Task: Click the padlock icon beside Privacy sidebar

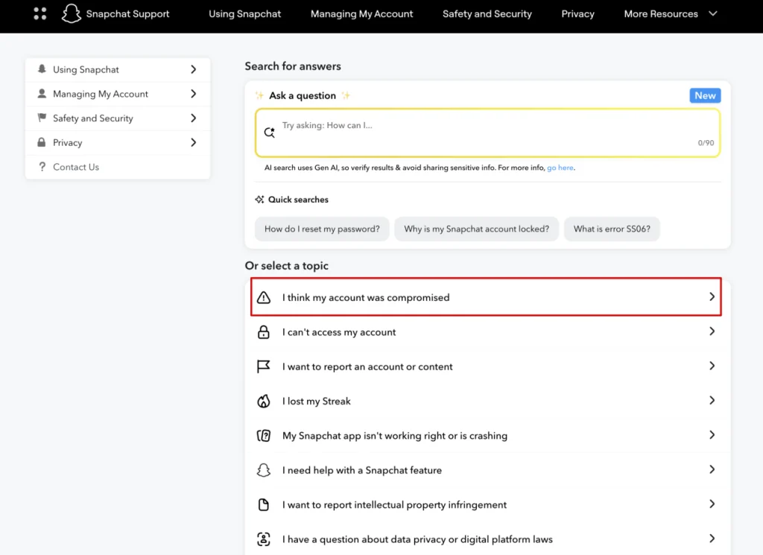Action: tap(42, 142)
